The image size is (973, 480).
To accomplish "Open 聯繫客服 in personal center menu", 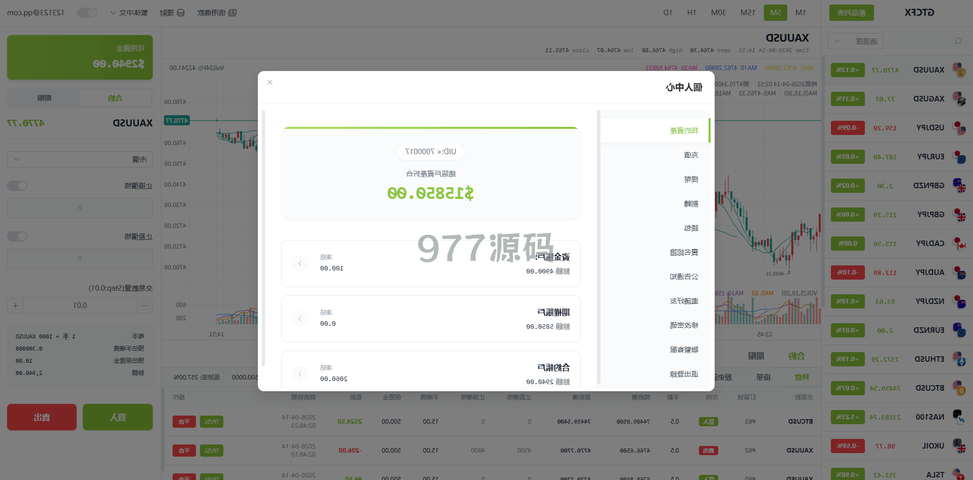I will 655,350.
